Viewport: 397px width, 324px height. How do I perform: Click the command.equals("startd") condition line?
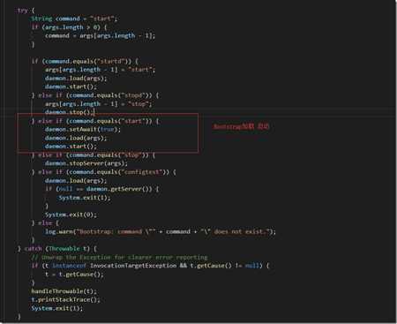tap(85, 62)
